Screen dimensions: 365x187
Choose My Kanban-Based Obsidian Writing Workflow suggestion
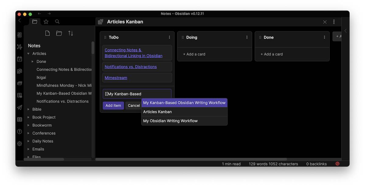[184, 103]
